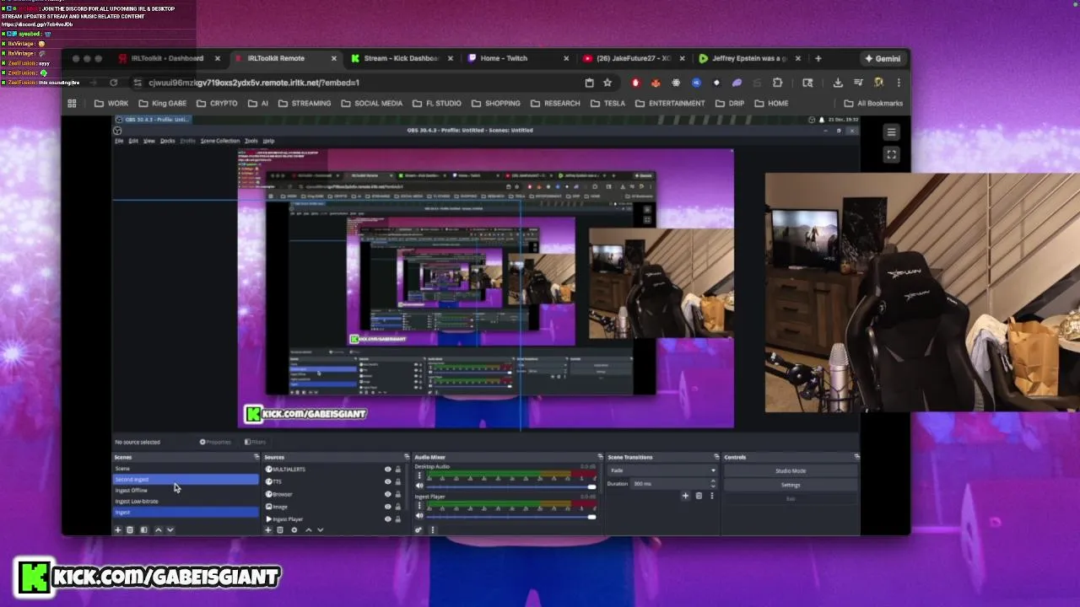Toggle visibility of the Ingest Player source
Viewport: 1080px width, 607px height.
388,518
